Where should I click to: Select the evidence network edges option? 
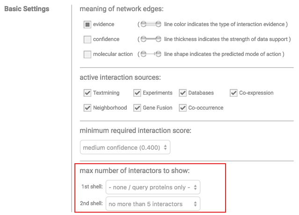[88, 24]
